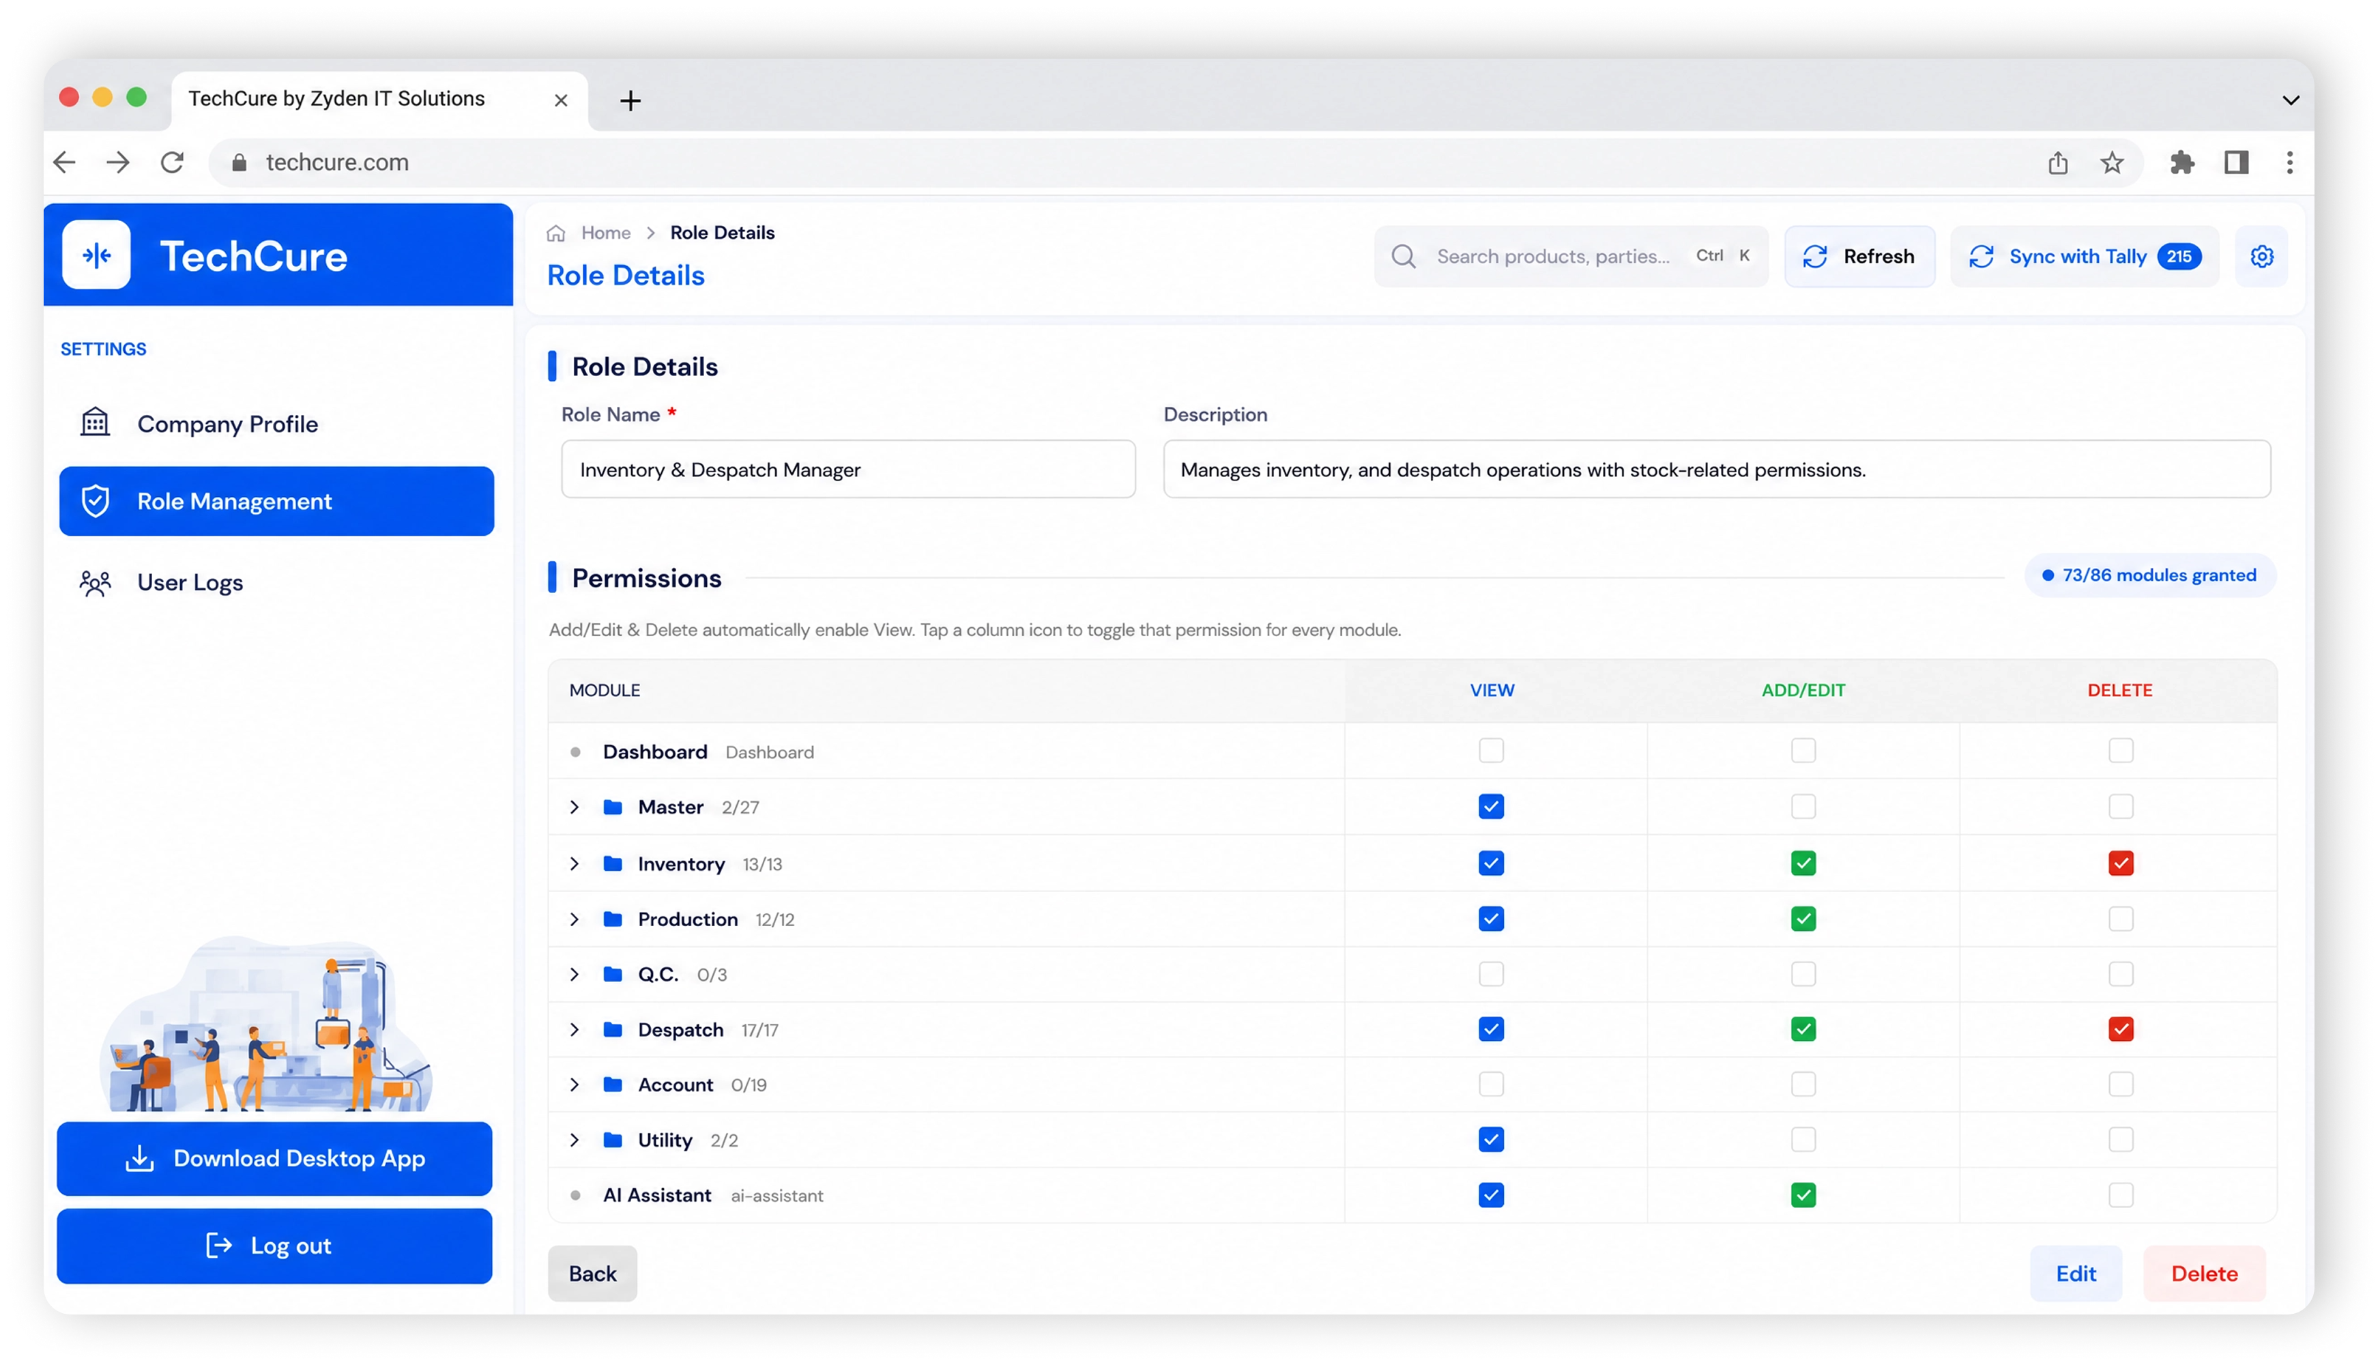Click the home icon in breadcrumb
Viewport: 2380px width, 1365px height.
(555, 233)
